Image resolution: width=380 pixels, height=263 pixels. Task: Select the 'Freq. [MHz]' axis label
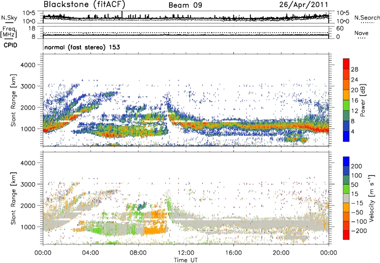(x=9, y=32)
